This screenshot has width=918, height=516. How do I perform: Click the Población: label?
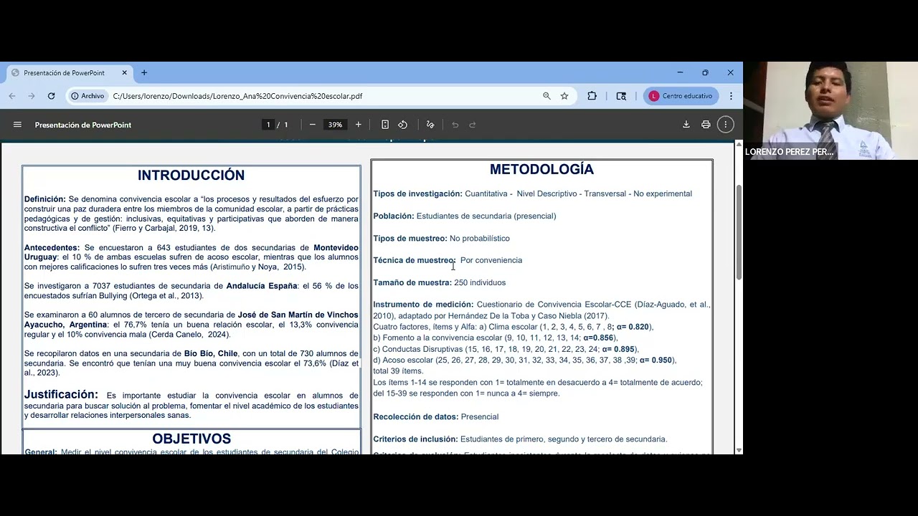pyautogui.click(x=394, y=216)
